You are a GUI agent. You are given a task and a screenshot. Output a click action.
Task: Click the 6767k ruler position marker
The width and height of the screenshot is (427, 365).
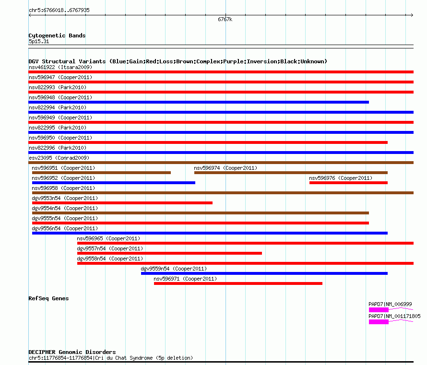pos(225,19)
